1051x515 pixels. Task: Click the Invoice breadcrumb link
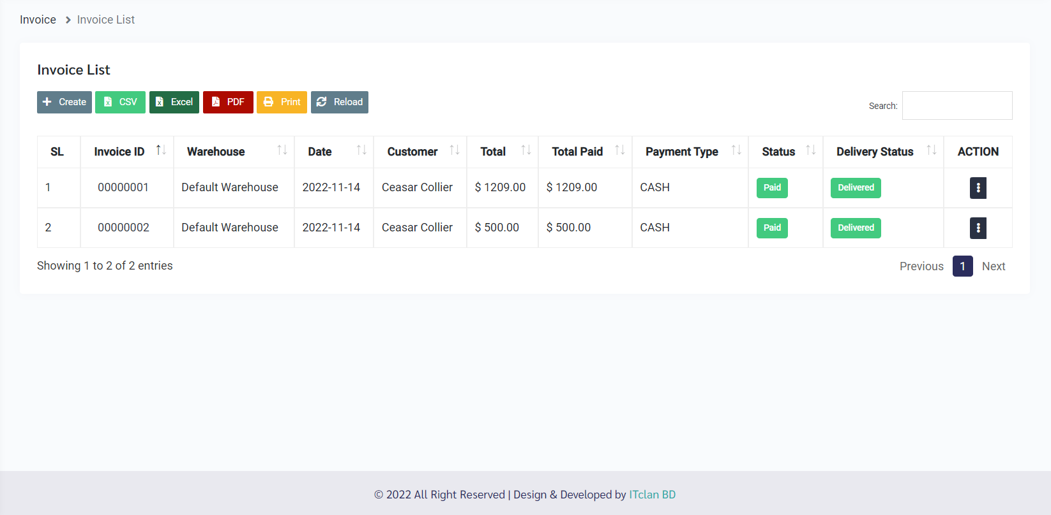[38, 20]
